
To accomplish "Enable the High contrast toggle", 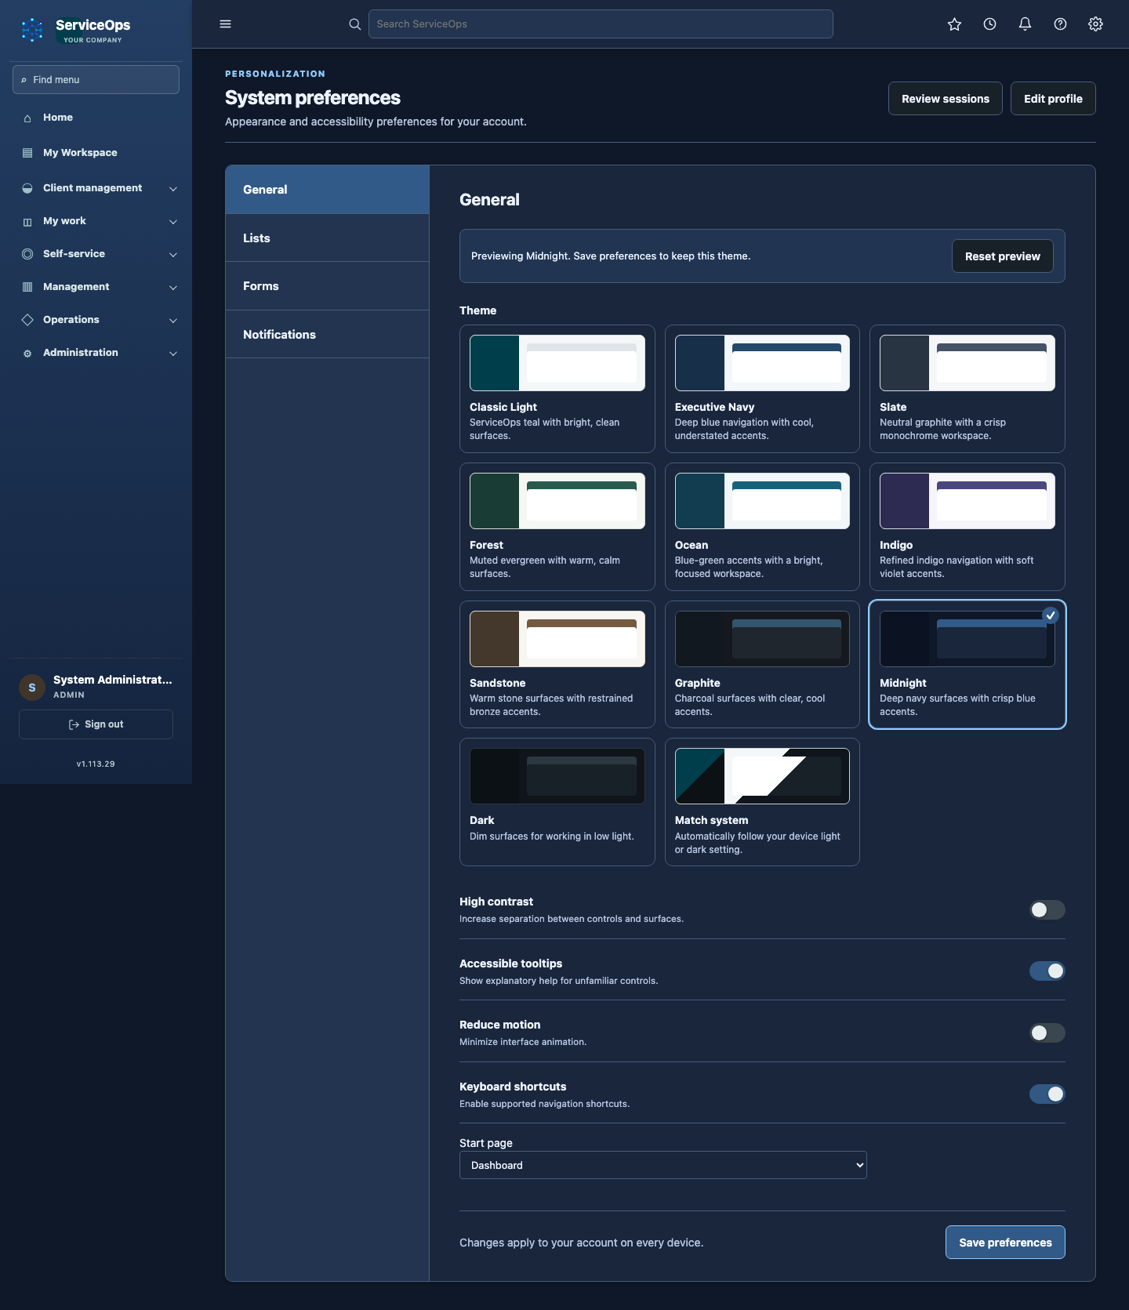I will 1047,909.
